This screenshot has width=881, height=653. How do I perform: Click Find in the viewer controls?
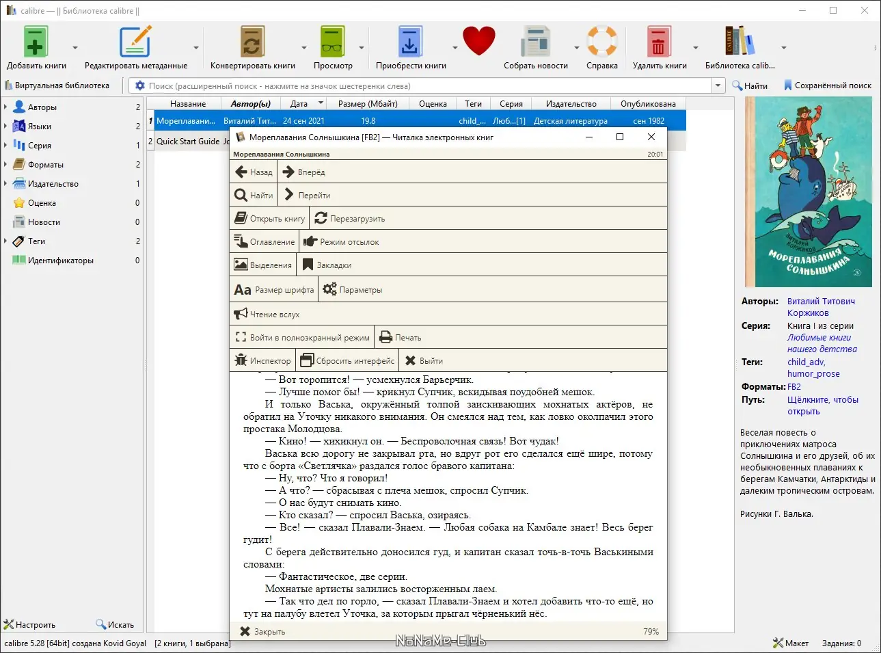point(254,196)
